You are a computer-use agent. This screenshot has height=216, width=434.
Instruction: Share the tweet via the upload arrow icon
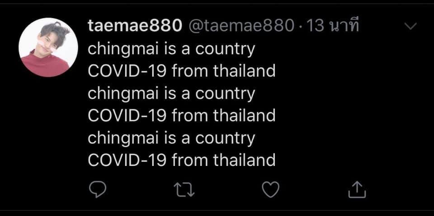tap(357, 190)
